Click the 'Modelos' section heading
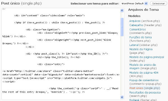Viewport: 168px width, 101px height. point(134,16)
